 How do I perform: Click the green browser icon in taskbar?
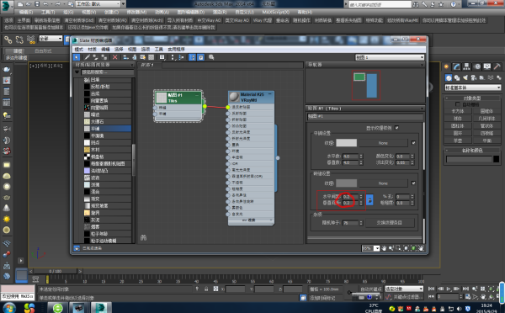click(x=58, y=308)
